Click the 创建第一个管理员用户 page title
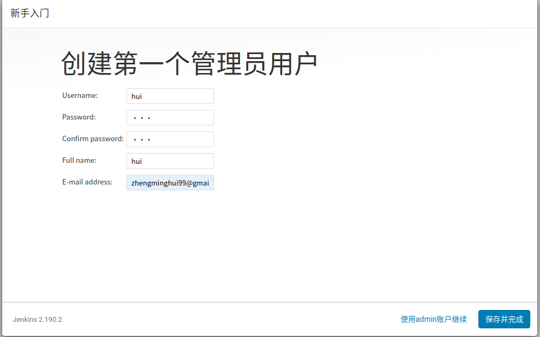Viewport: 540px width, 337px height. 190,62
